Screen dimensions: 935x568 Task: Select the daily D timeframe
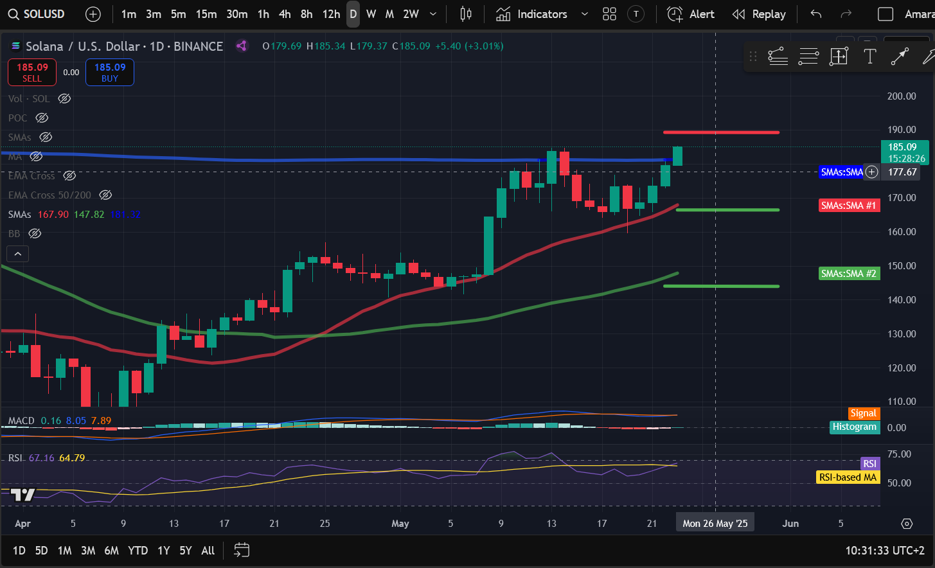pos(353,14)
